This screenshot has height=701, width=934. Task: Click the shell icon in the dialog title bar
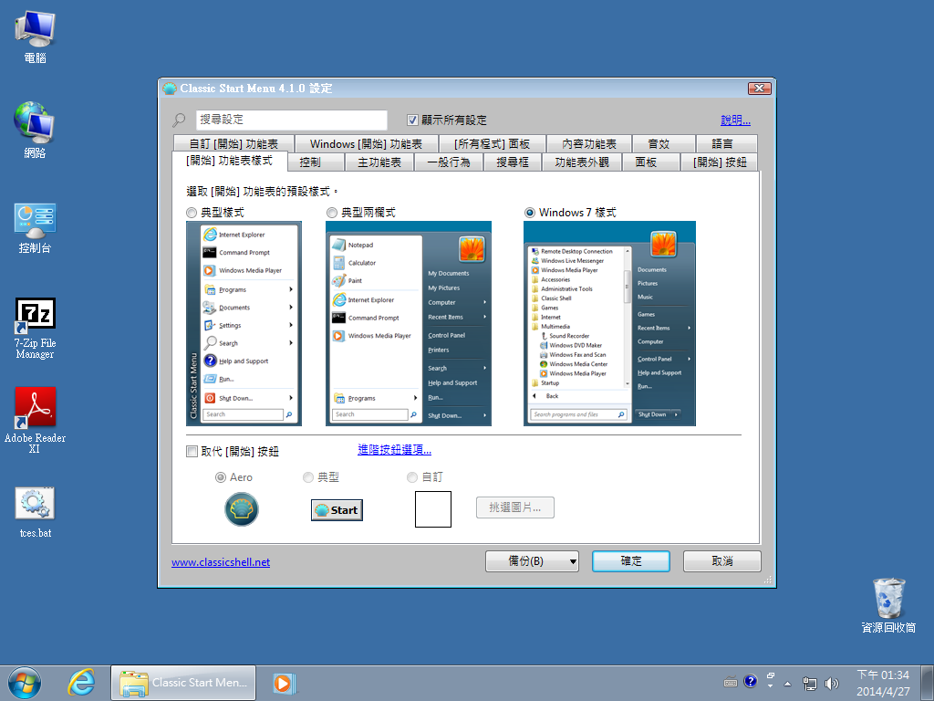[x=170, y=89]
